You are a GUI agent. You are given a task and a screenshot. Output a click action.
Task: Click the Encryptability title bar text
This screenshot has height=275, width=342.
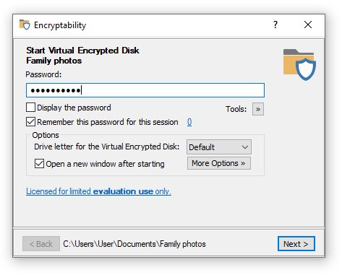pos(60,25)
